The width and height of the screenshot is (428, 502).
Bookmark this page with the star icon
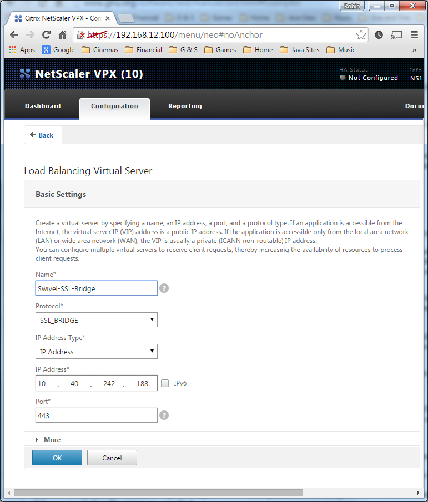tap(361, 34)
